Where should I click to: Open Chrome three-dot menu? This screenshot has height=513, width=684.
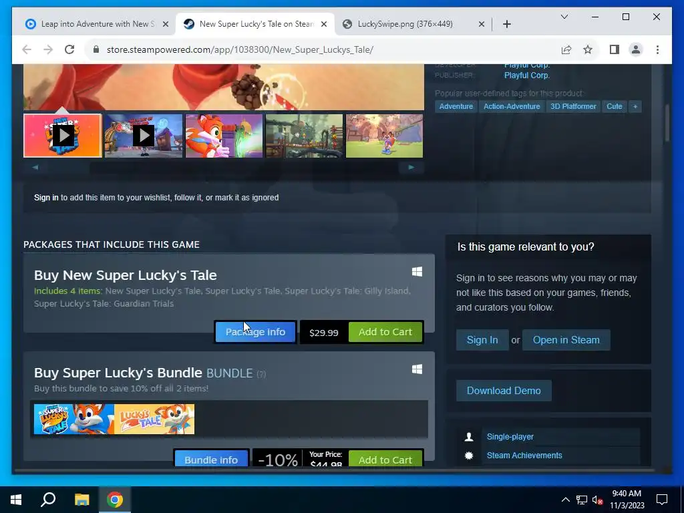[x=657, y=49]
